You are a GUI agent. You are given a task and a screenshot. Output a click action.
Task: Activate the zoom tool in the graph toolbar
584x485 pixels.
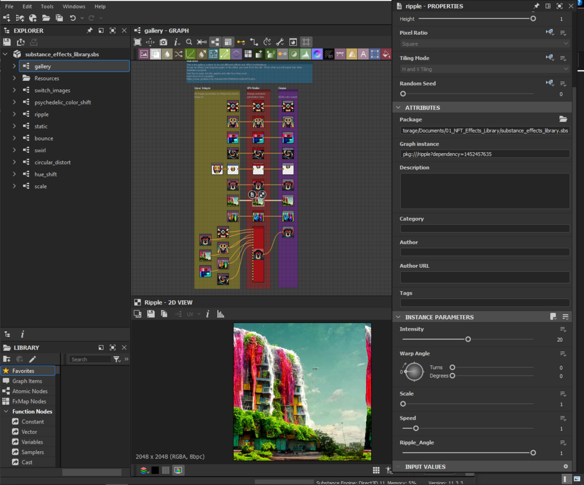coord(189,41)
